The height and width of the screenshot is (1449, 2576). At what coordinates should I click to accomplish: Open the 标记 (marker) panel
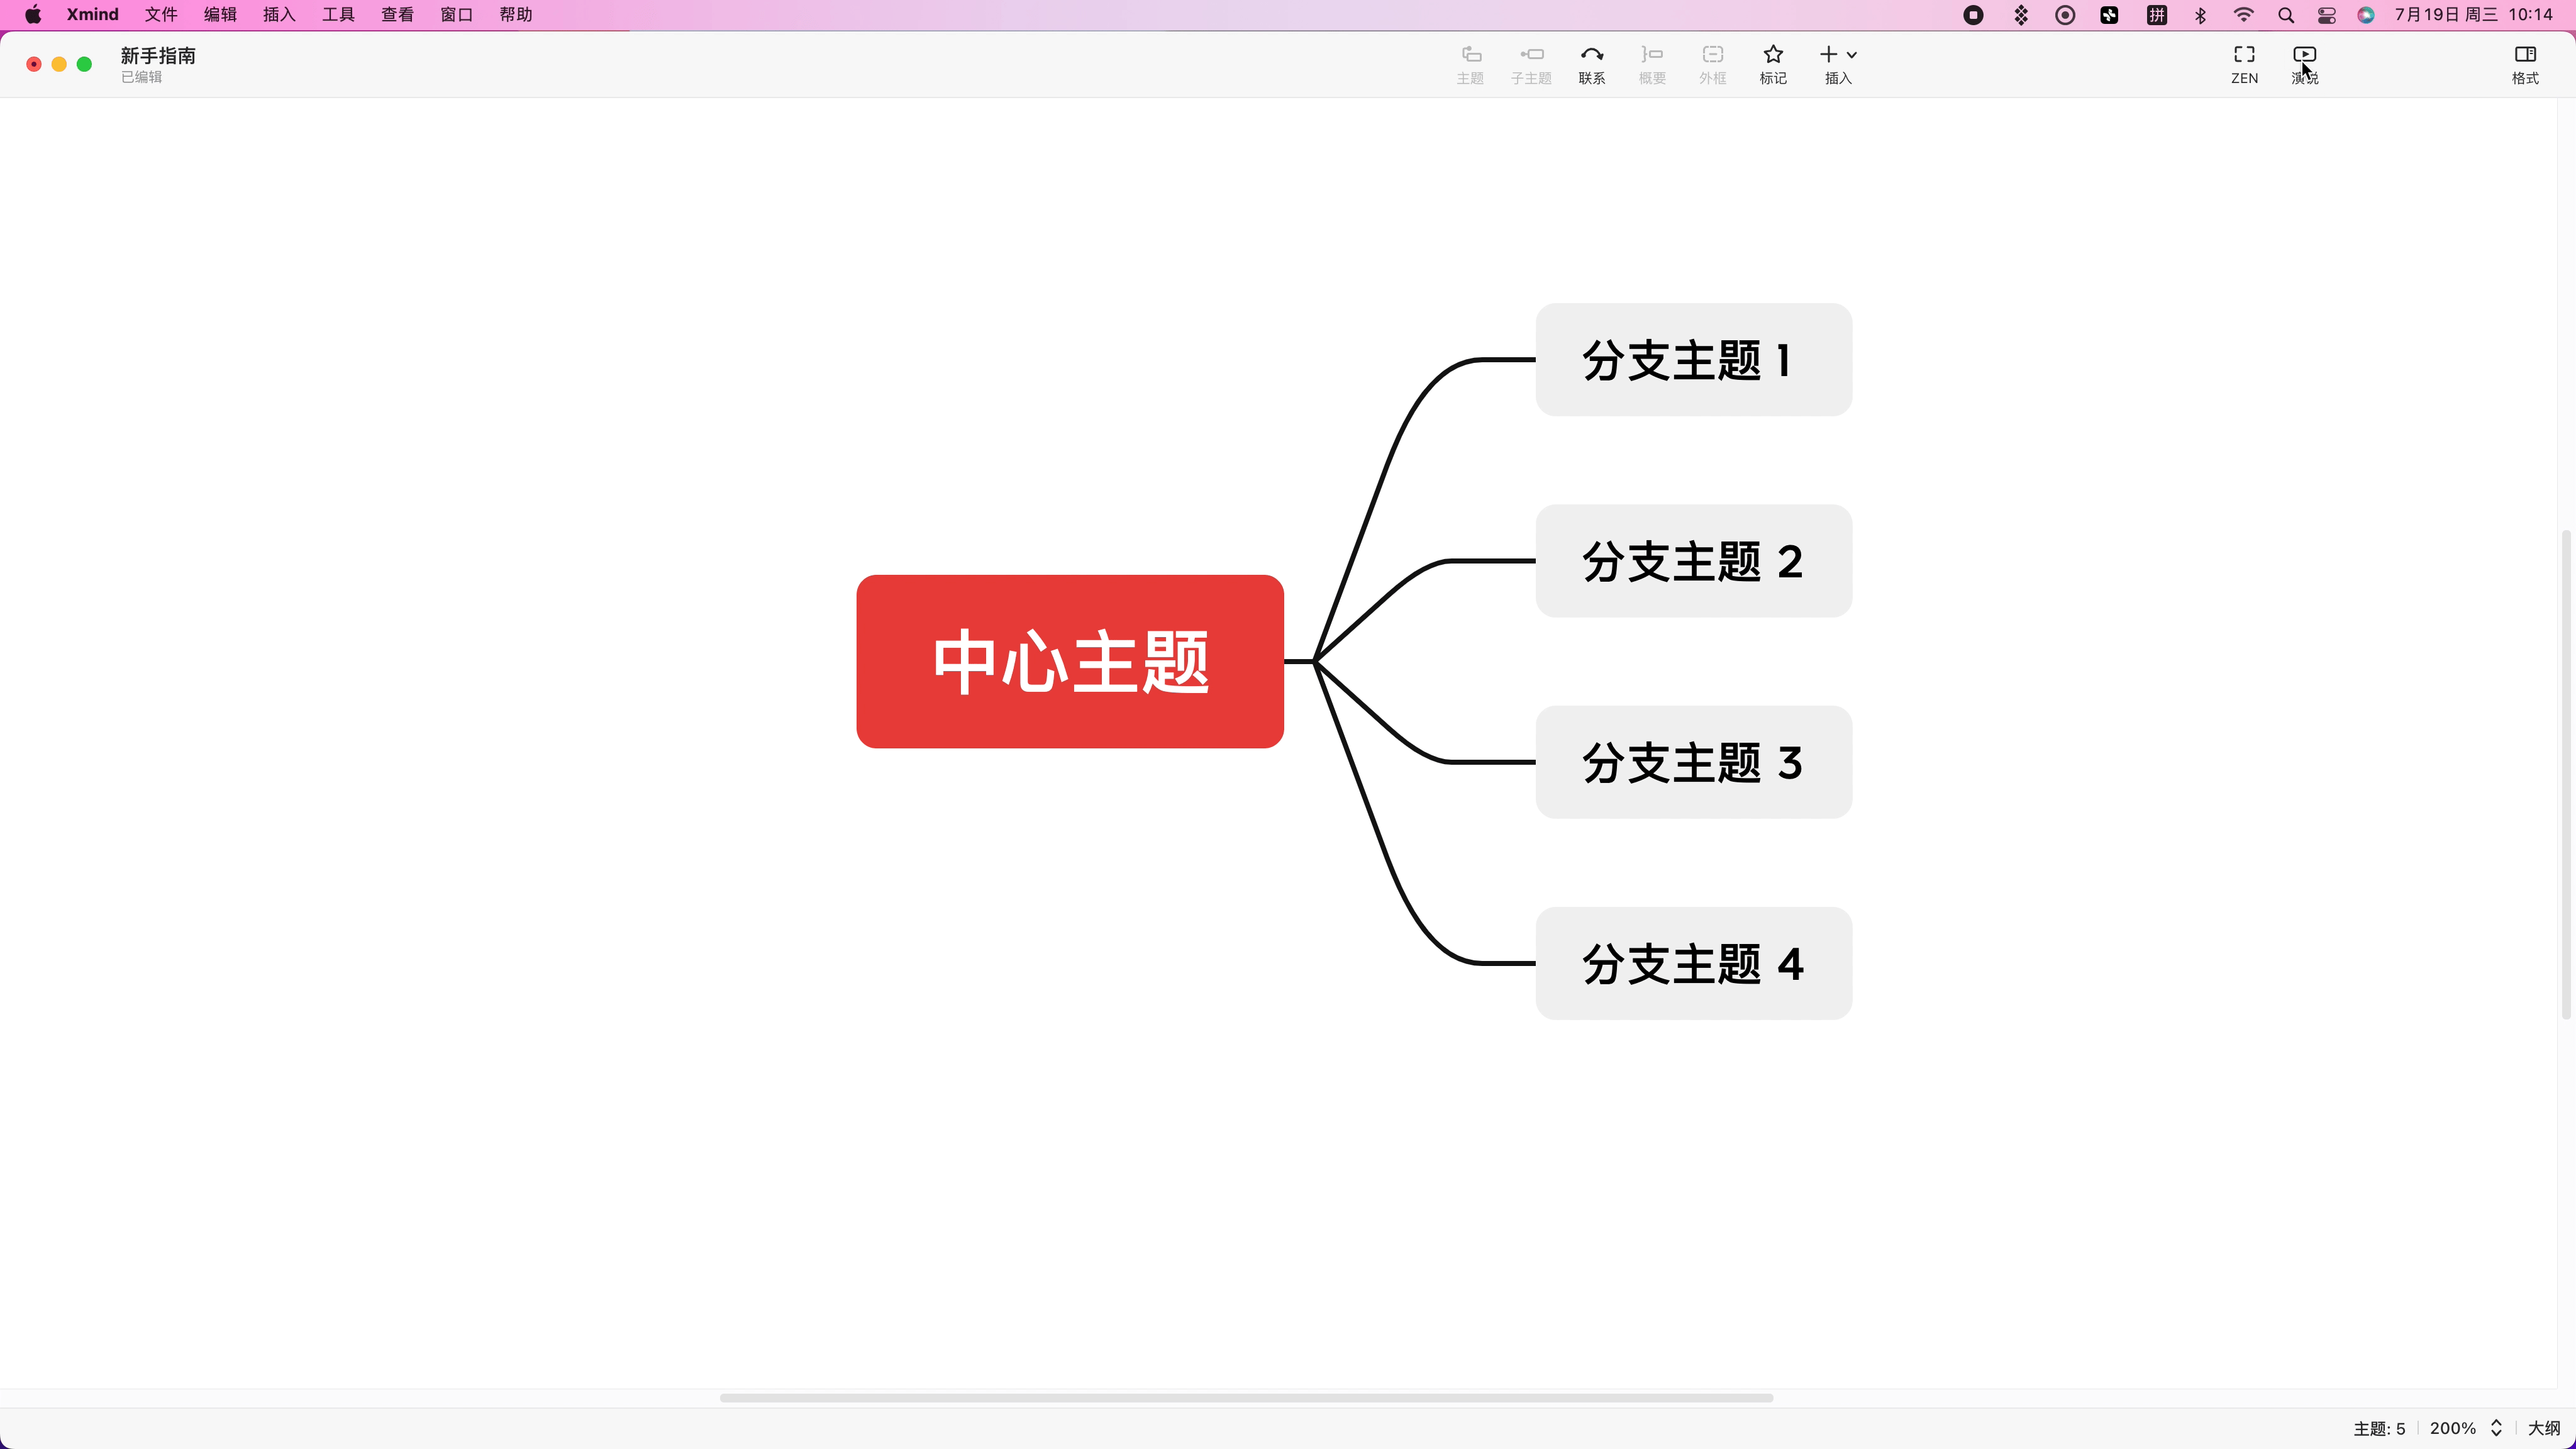1772,63
